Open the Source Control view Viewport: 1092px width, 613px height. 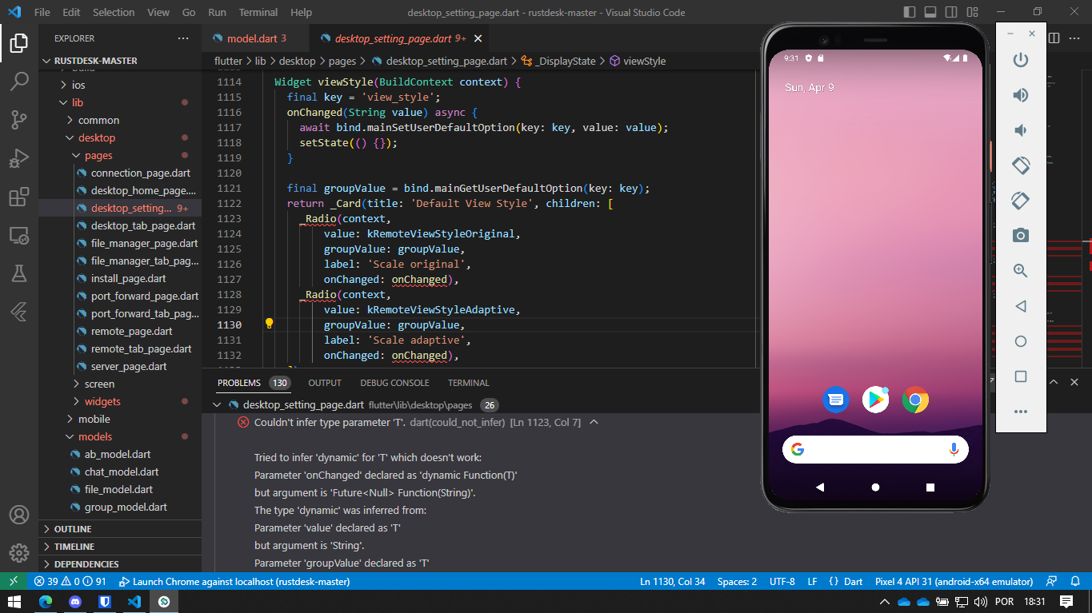click(x=18, y=118)
